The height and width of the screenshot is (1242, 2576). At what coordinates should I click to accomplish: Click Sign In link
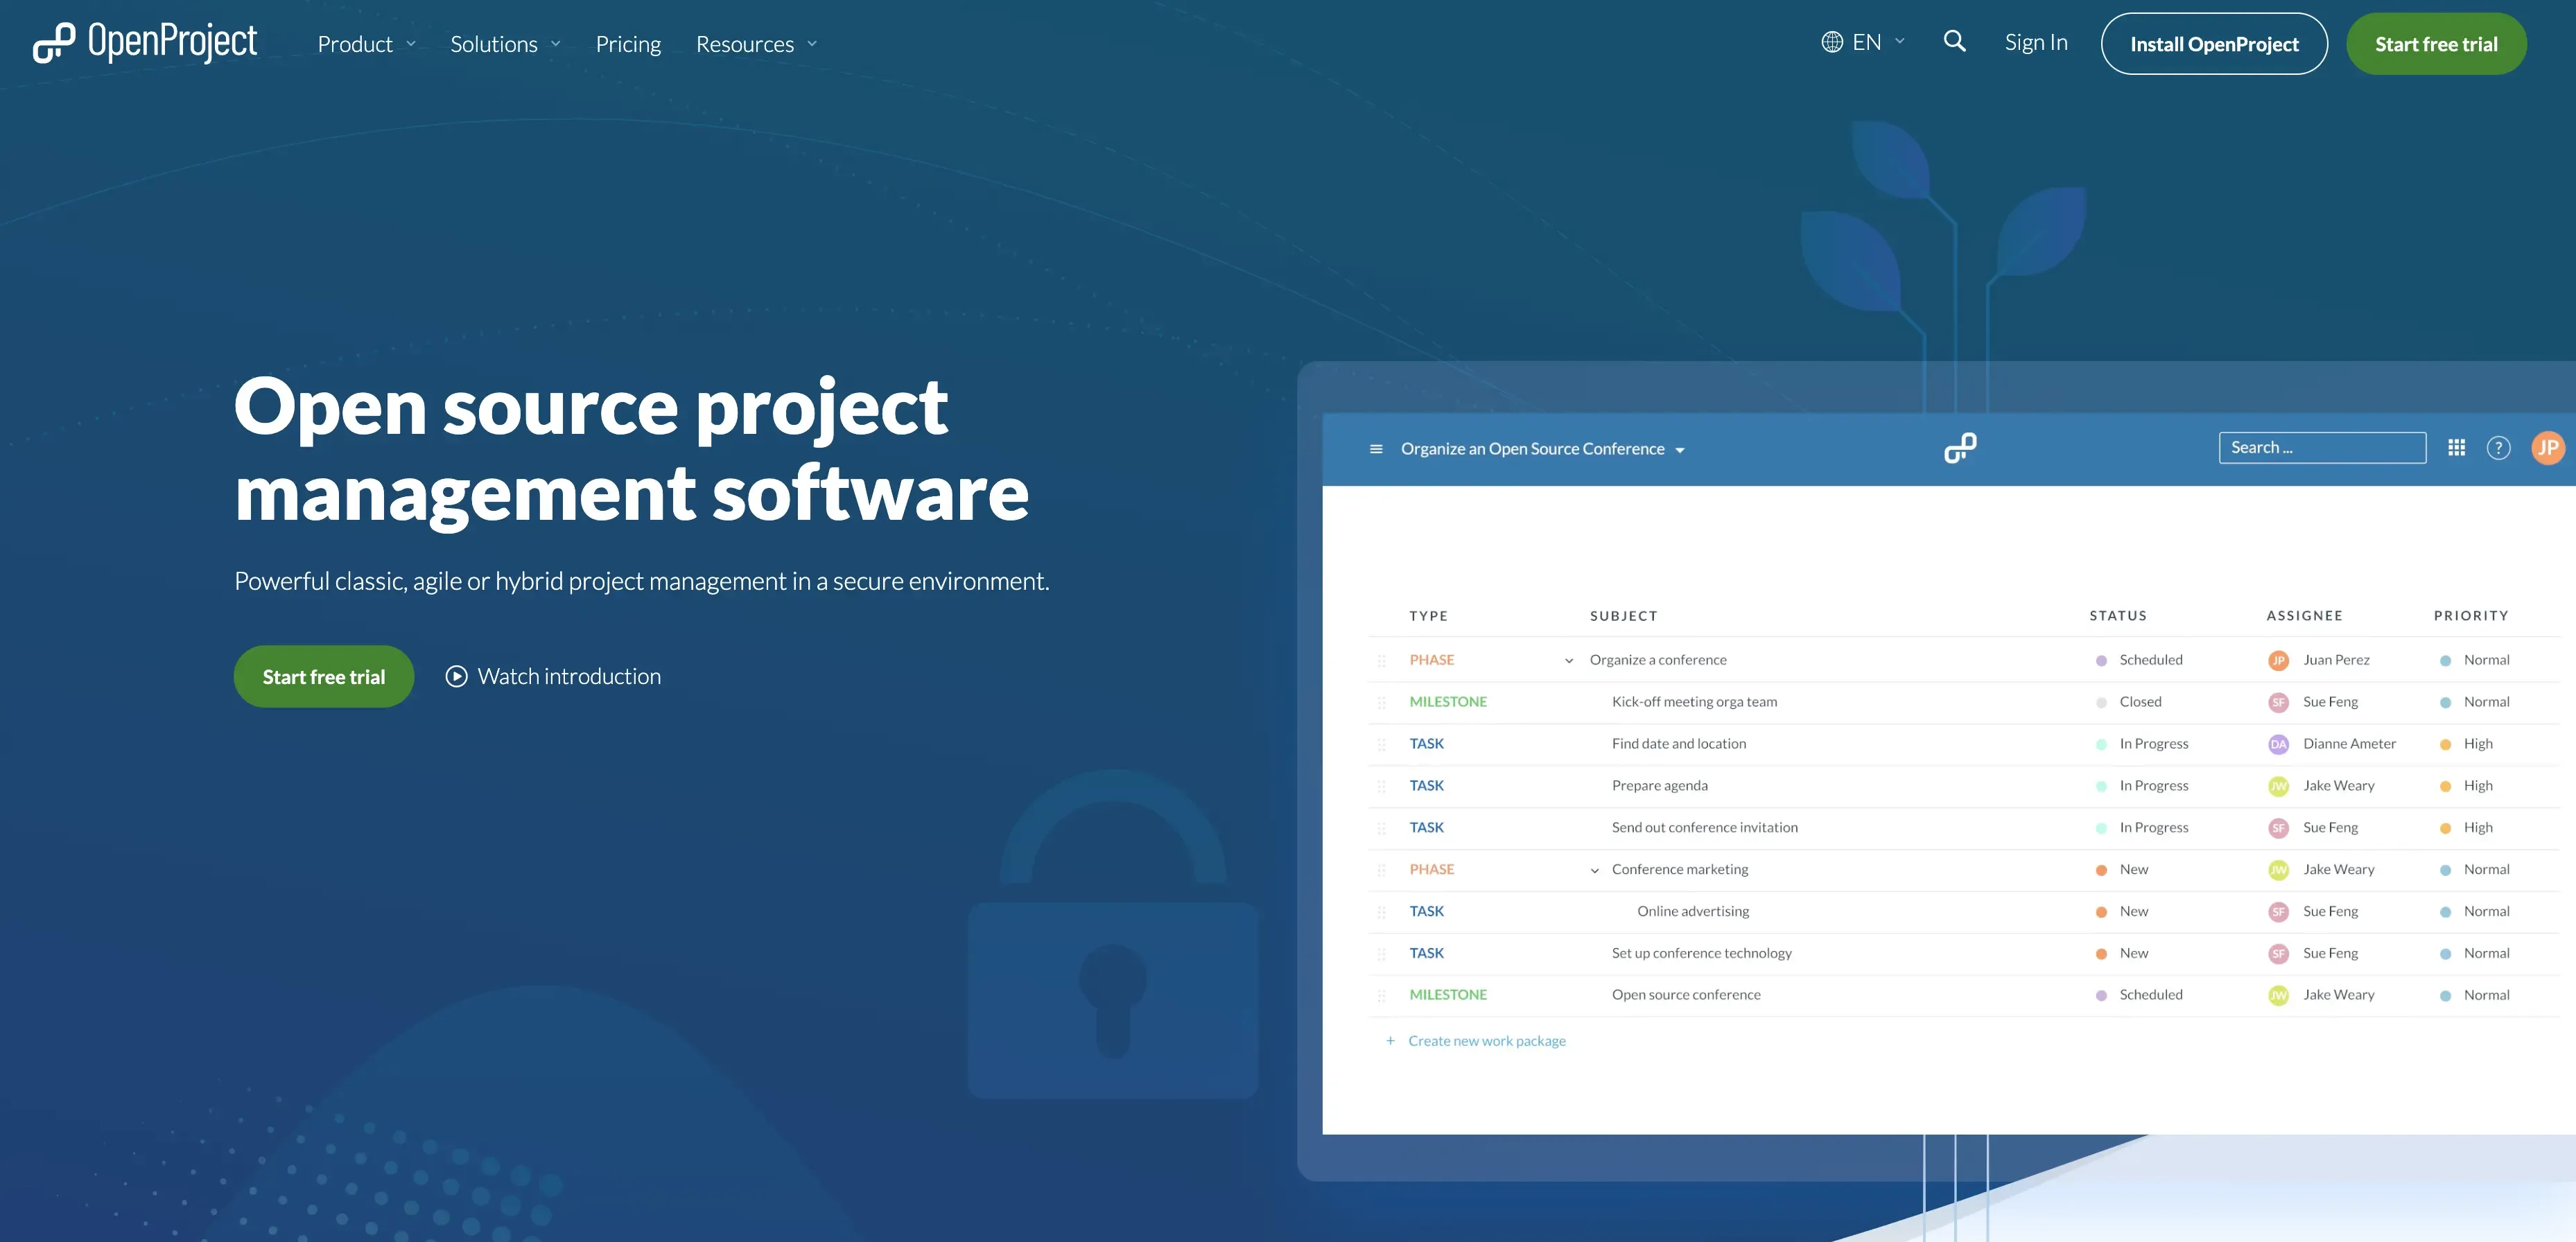click(x=2035, y=42)
